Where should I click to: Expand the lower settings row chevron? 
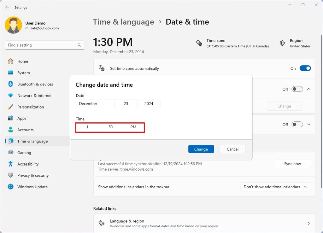[308, 124]
